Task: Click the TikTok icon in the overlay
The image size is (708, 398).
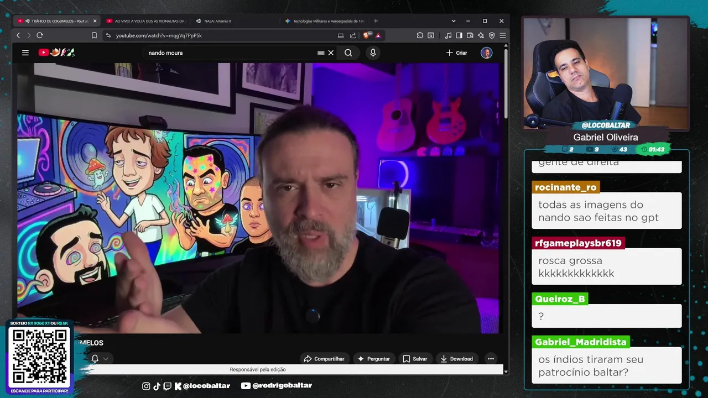Action: pyautogui.click(x=157, y=386)
